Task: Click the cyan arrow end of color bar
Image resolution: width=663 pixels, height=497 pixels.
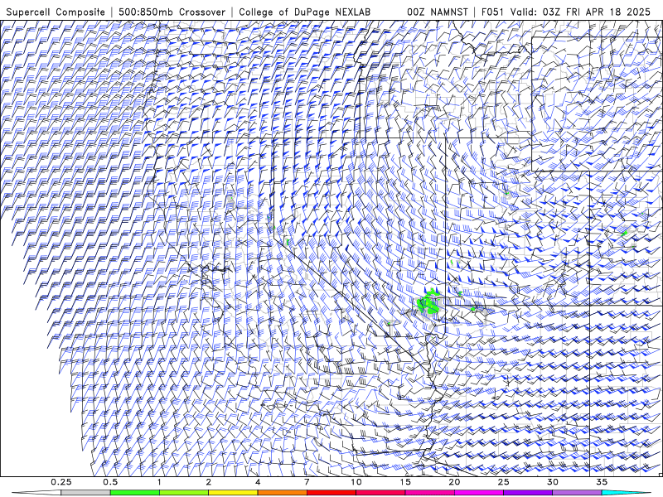Action: point(626,493)
